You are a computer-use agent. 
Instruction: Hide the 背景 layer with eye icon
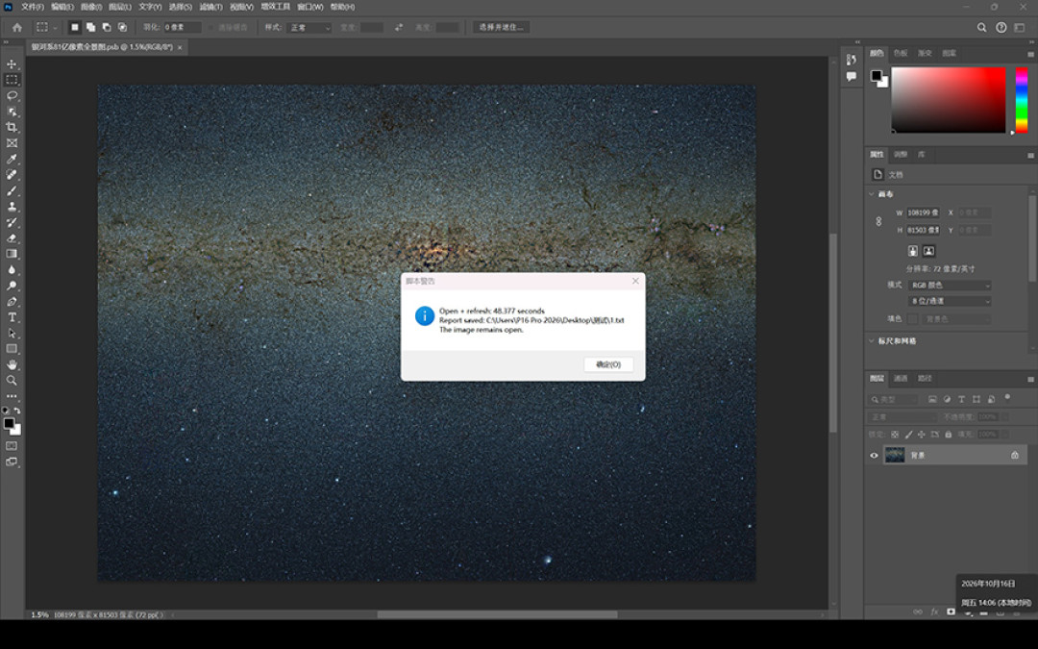(874, 456)
